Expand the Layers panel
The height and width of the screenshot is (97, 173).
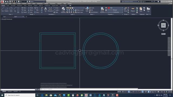pyautogui.click(x=73, y=14)
